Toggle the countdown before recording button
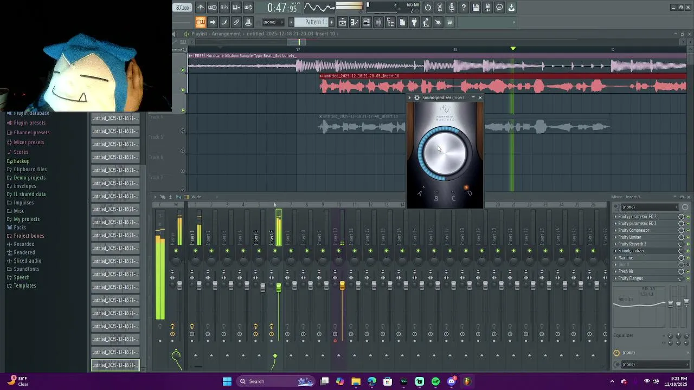 (x=224, y=8)
